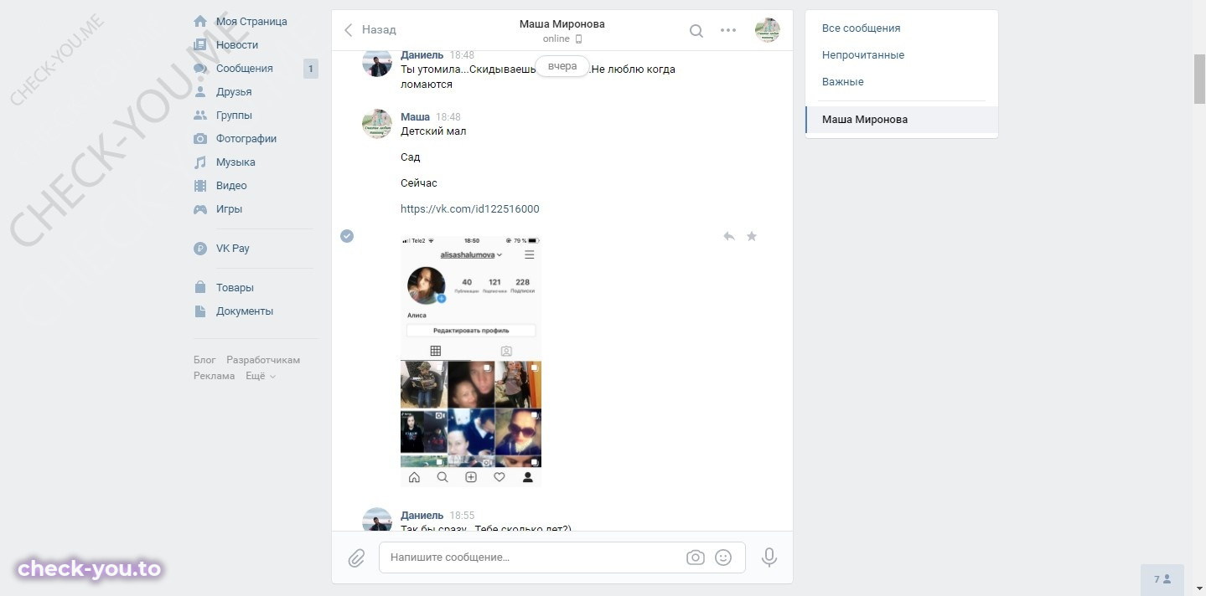Viewport: 1206px width, 596px height.
Task: Click Маша avatar next to Детский мал
Action: point(377,124)
